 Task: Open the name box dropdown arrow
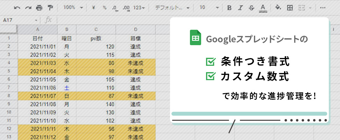click(36, 20)
